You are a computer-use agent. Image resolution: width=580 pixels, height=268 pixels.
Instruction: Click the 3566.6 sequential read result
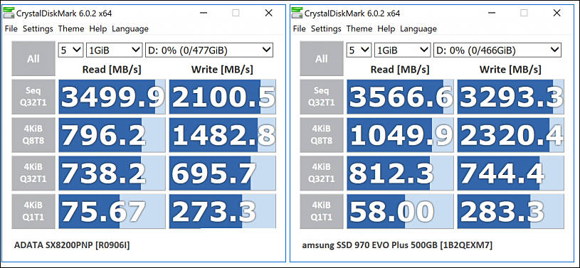pyautogui.click(x=400, y=97)
